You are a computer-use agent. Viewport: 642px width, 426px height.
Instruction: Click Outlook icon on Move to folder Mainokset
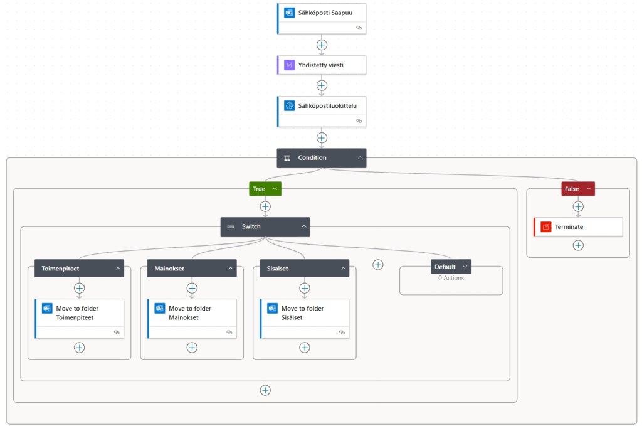point(159,308)
